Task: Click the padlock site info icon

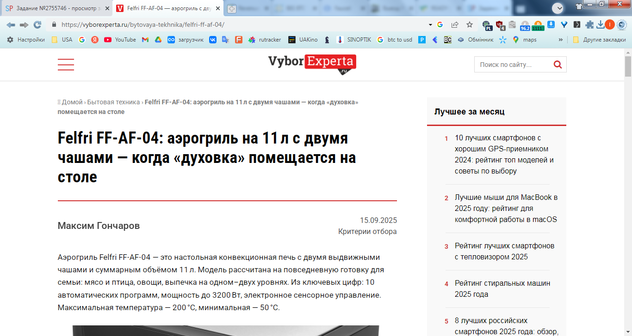Action: pyautogui.click(x=54, y=24)
